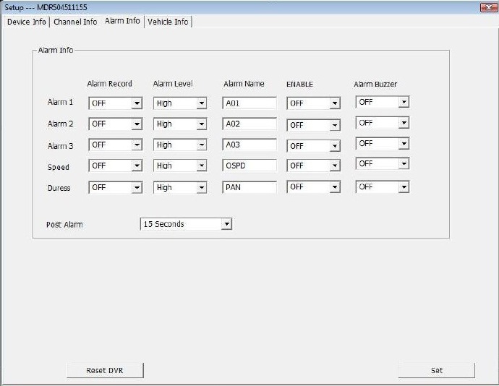
Task: Open Duress Alarm Record dropdown
Action: [115, 187]
